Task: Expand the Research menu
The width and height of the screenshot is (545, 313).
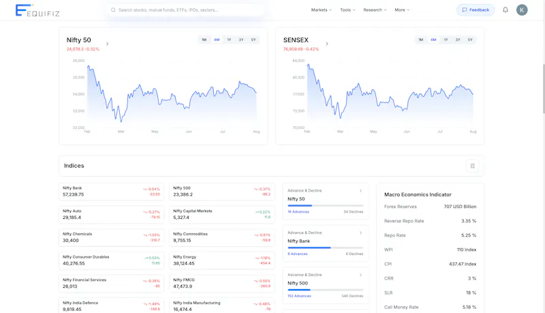Action: (x=375, y=10)
